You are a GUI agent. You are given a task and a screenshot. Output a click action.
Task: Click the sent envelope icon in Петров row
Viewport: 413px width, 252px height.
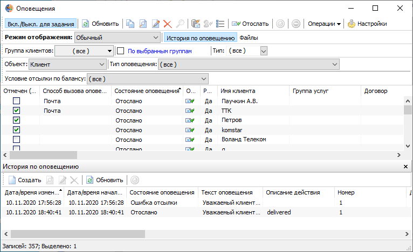point(190,120)
